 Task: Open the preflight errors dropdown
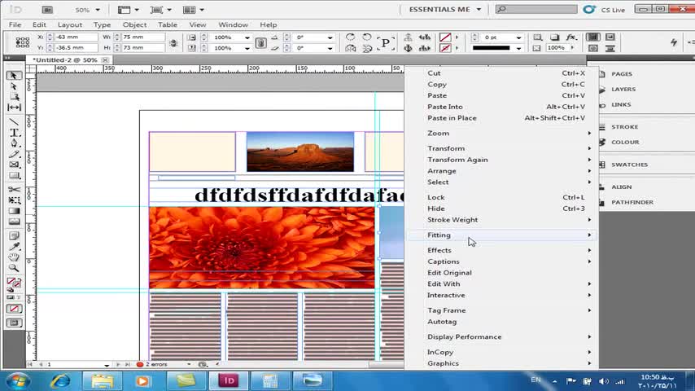(189, 364)
